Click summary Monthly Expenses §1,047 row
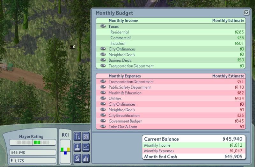255x167 pixels. point(194,151)
